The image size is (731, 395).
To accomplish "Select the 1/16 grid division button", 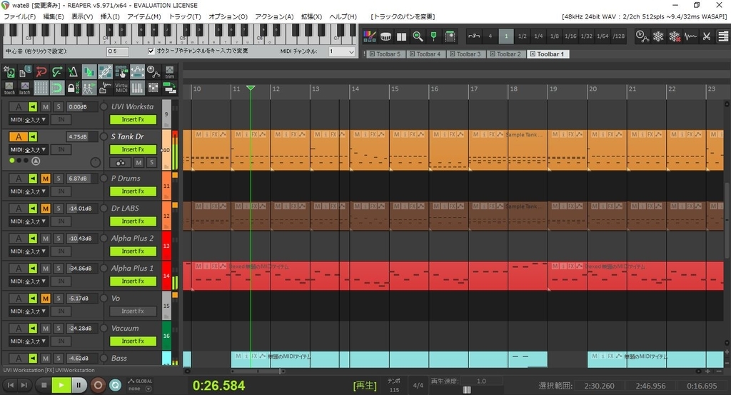I will 570,36.
